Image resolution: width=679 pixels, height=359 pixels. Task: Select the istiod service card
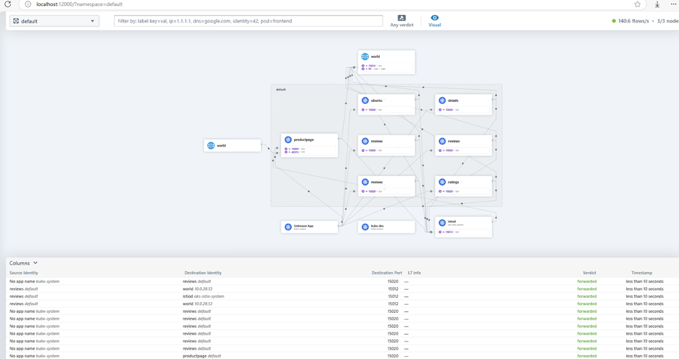tap(464, 227)
